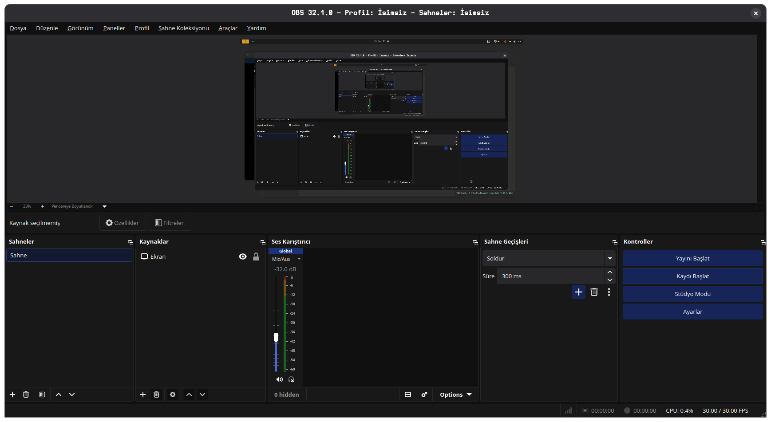Screen dimensions: 771x422
Task: Mute the Mic/Aux audio channel
Action: (x=279, y=379)
